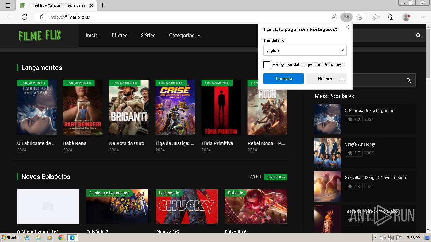
Task: Open the Fúria Primitiva poster
Action: pos(221,107)
